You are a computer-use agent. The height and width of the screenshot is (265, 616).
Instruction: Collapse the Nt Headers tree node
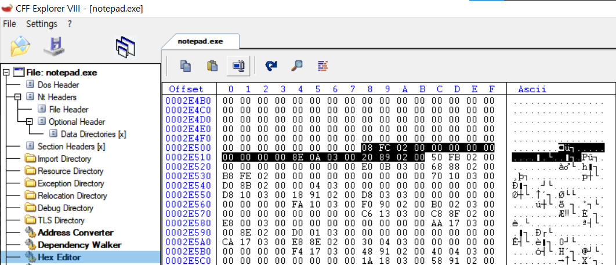pyautogui.click(x=17, y=97)
